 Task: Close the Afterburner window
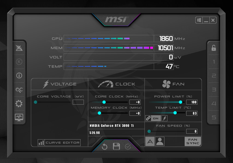(213, 20)
